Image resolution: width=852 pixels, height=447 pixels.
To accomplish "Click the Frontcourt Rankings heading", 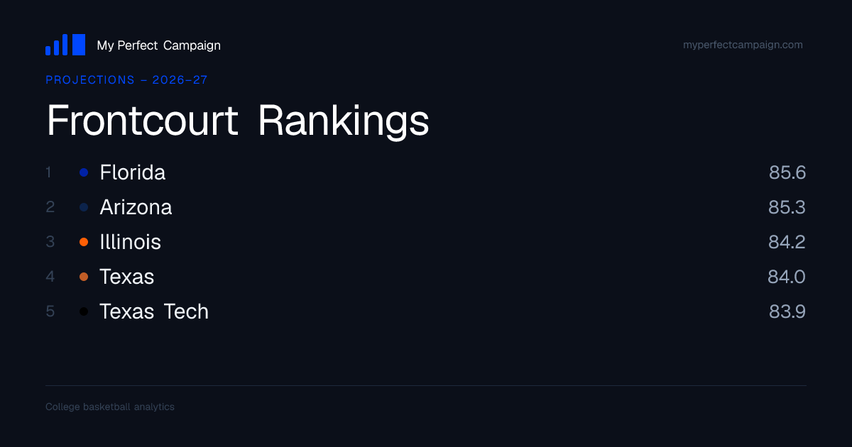I will [x=238, y=121].
